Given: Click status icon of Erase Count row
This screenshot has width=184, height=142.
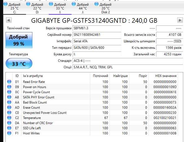Looking at the screenshot, I should [x=9, y=107].
